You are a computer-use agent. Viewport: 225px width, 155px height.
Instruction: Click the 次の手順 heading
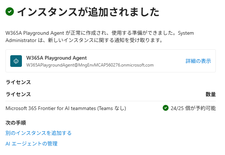(x=16, y=123)
